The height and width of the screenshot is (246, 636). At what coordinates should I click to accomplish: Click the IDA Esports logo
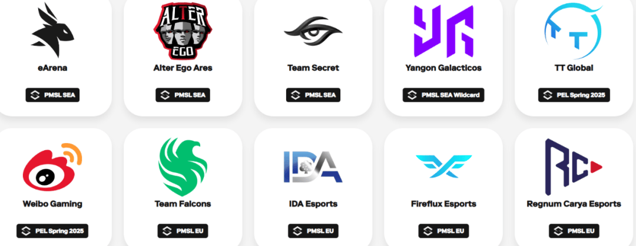(313, 167)
